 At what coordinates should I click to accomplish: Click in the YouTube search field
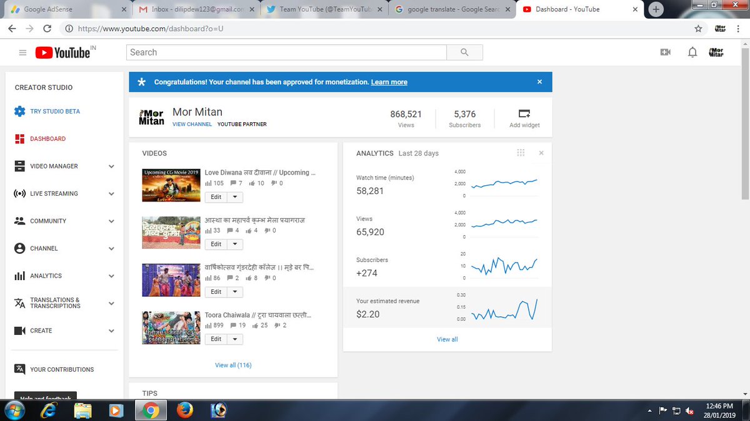[x=286, y=52]
